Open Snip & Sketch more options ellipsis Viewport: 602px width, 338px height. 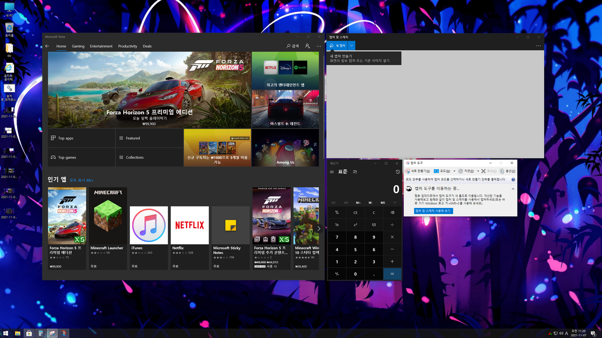click(538, 46)
